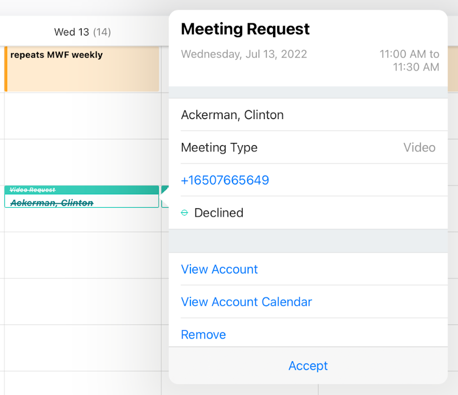The image size is (458, 395).
Task: Click the green declined status icon
Action: pos(185,213)
